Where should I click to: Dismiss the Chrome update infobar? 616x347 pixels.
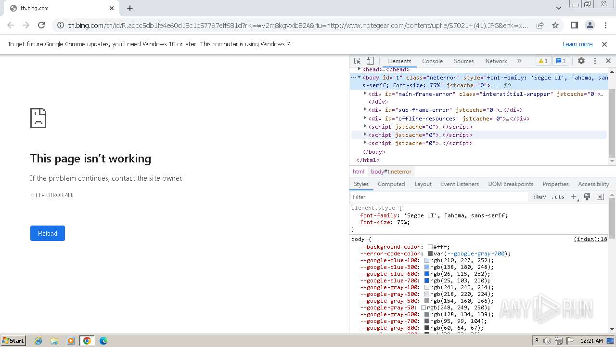click(604, 44)
